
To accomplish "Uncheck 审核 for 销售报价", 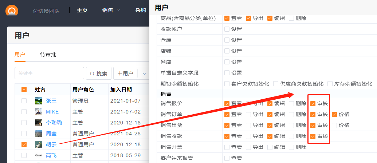I will click(x=313, y=104).
